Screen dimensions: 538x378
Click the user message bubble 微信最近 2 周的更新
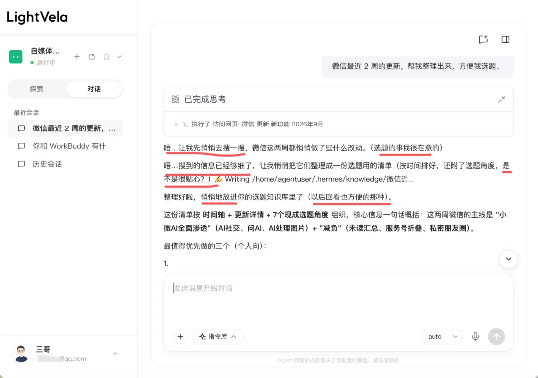click(417, 66)
